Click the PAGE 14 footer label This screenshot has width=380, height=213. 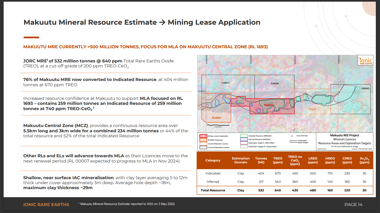click(x=353, y=205)
